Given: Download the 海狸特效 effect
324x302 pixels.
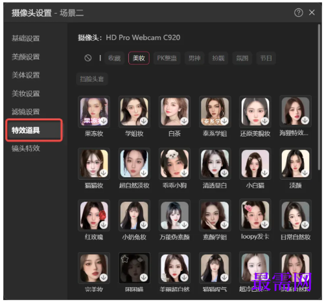Looking at the screenshot, I should click(x=305, y=120).
